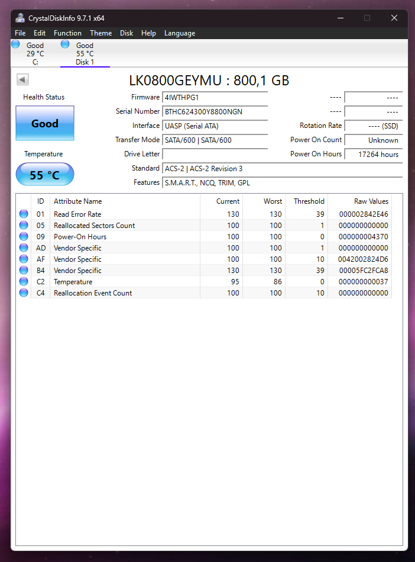Select the Temperature attribute name in table
Viewport: 415px width, 562px height.
click(x=73, y=281)
